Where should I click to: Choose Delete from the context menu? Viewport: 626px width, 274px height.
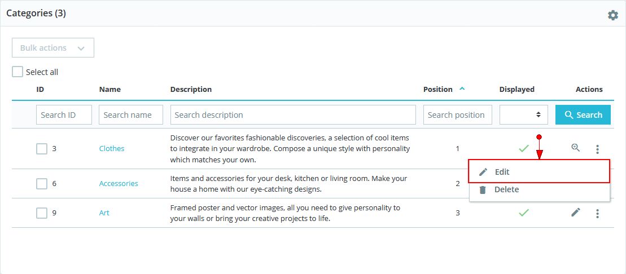(x=506, y=189)
